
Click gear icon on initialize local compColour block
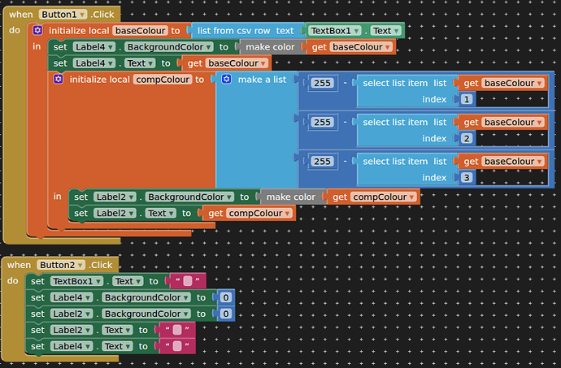tap(59, 79)
